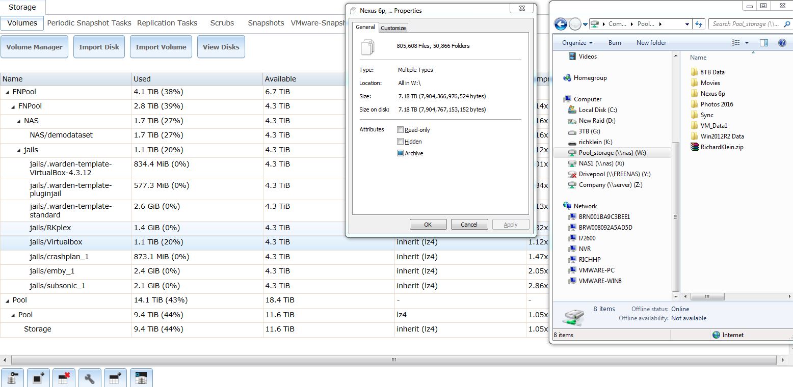Go back in the Explorer window

[x=561, y=24]
